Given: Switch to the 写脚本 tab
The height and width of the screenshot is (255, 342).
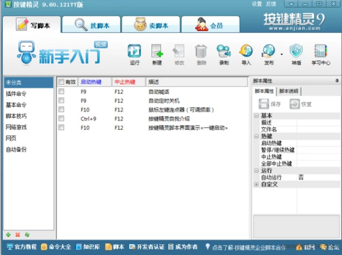Looking at the screenshot, I should pyautogui.click(x=32, y=25).
